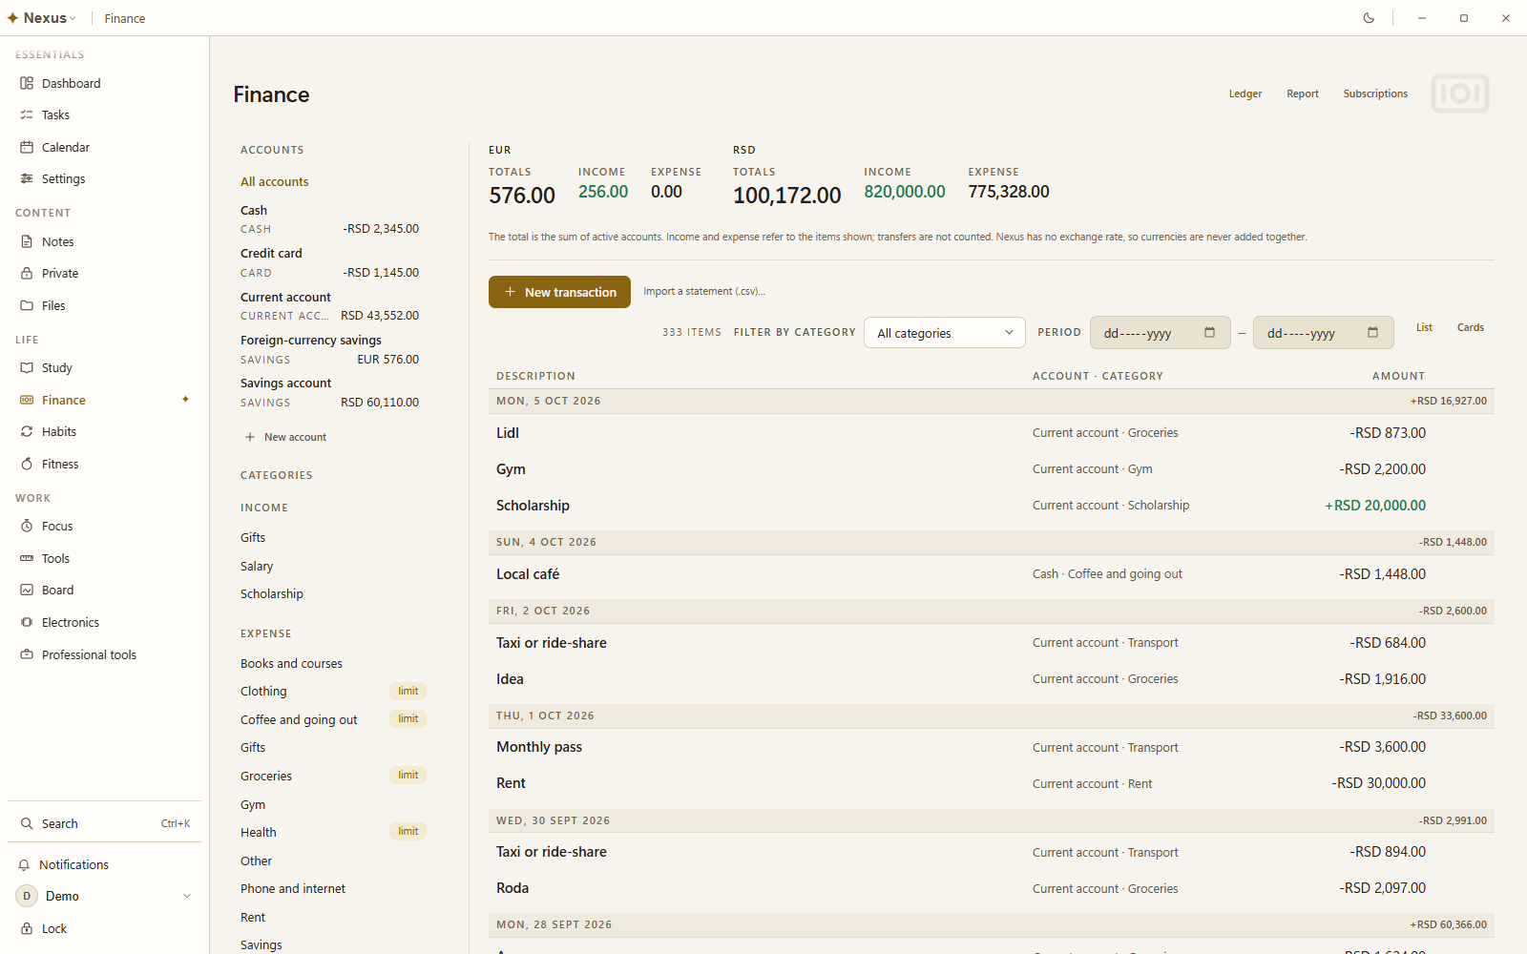Click the Nexus star logo icon

12,18
